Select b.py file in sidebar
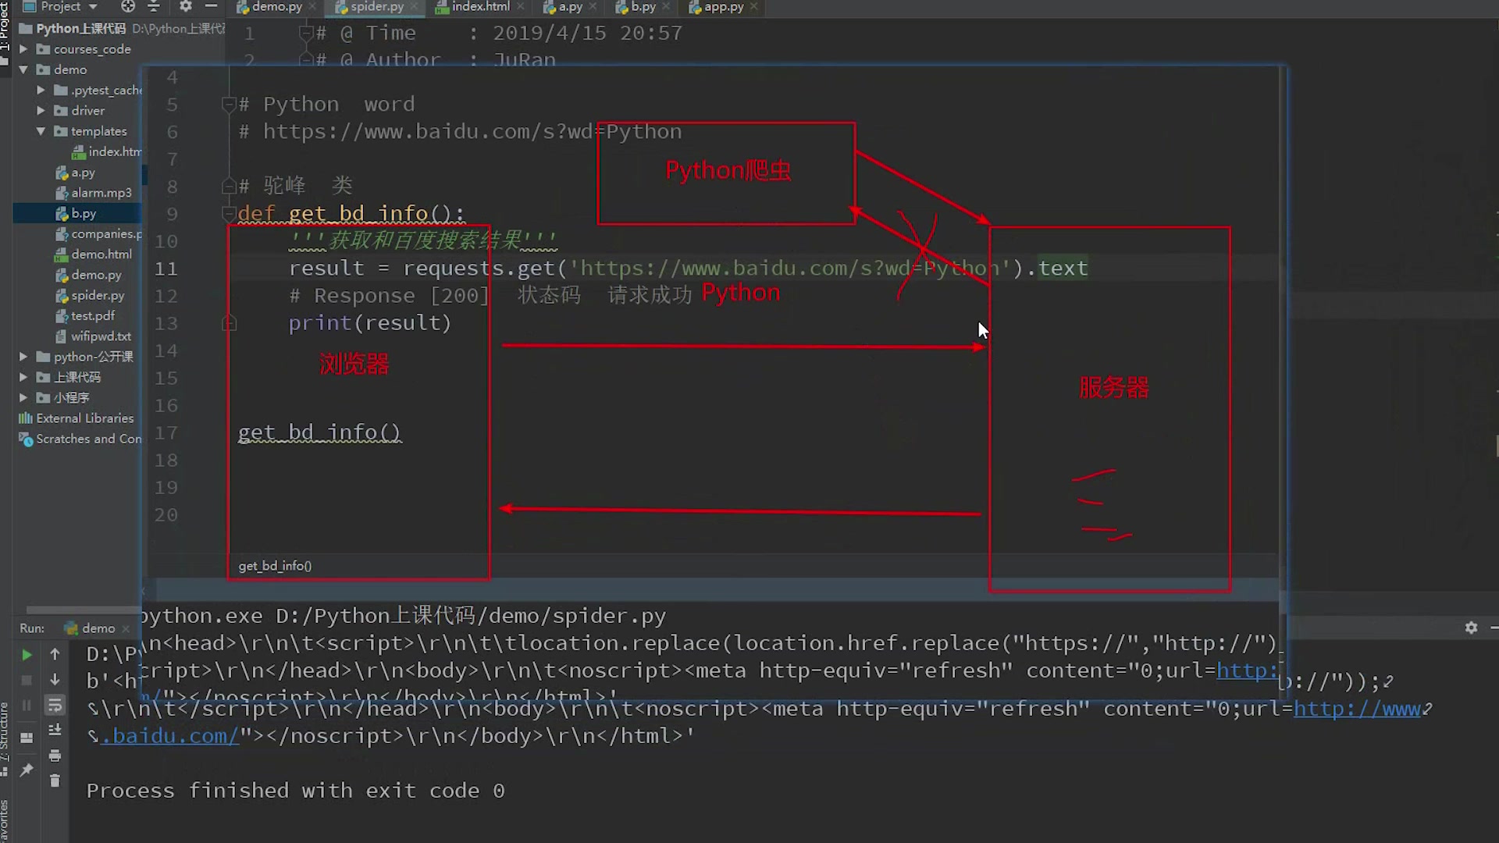Screen dimensions: 1499x843 [82, 213]
